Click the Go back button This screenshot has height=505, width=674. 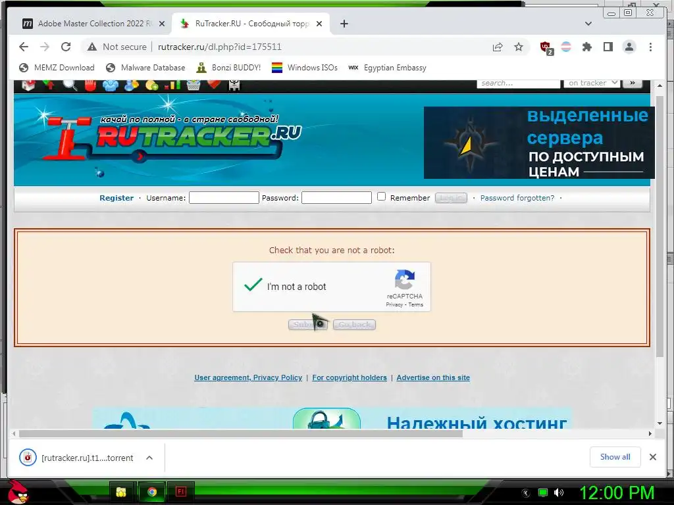click(x=354, y=325)
